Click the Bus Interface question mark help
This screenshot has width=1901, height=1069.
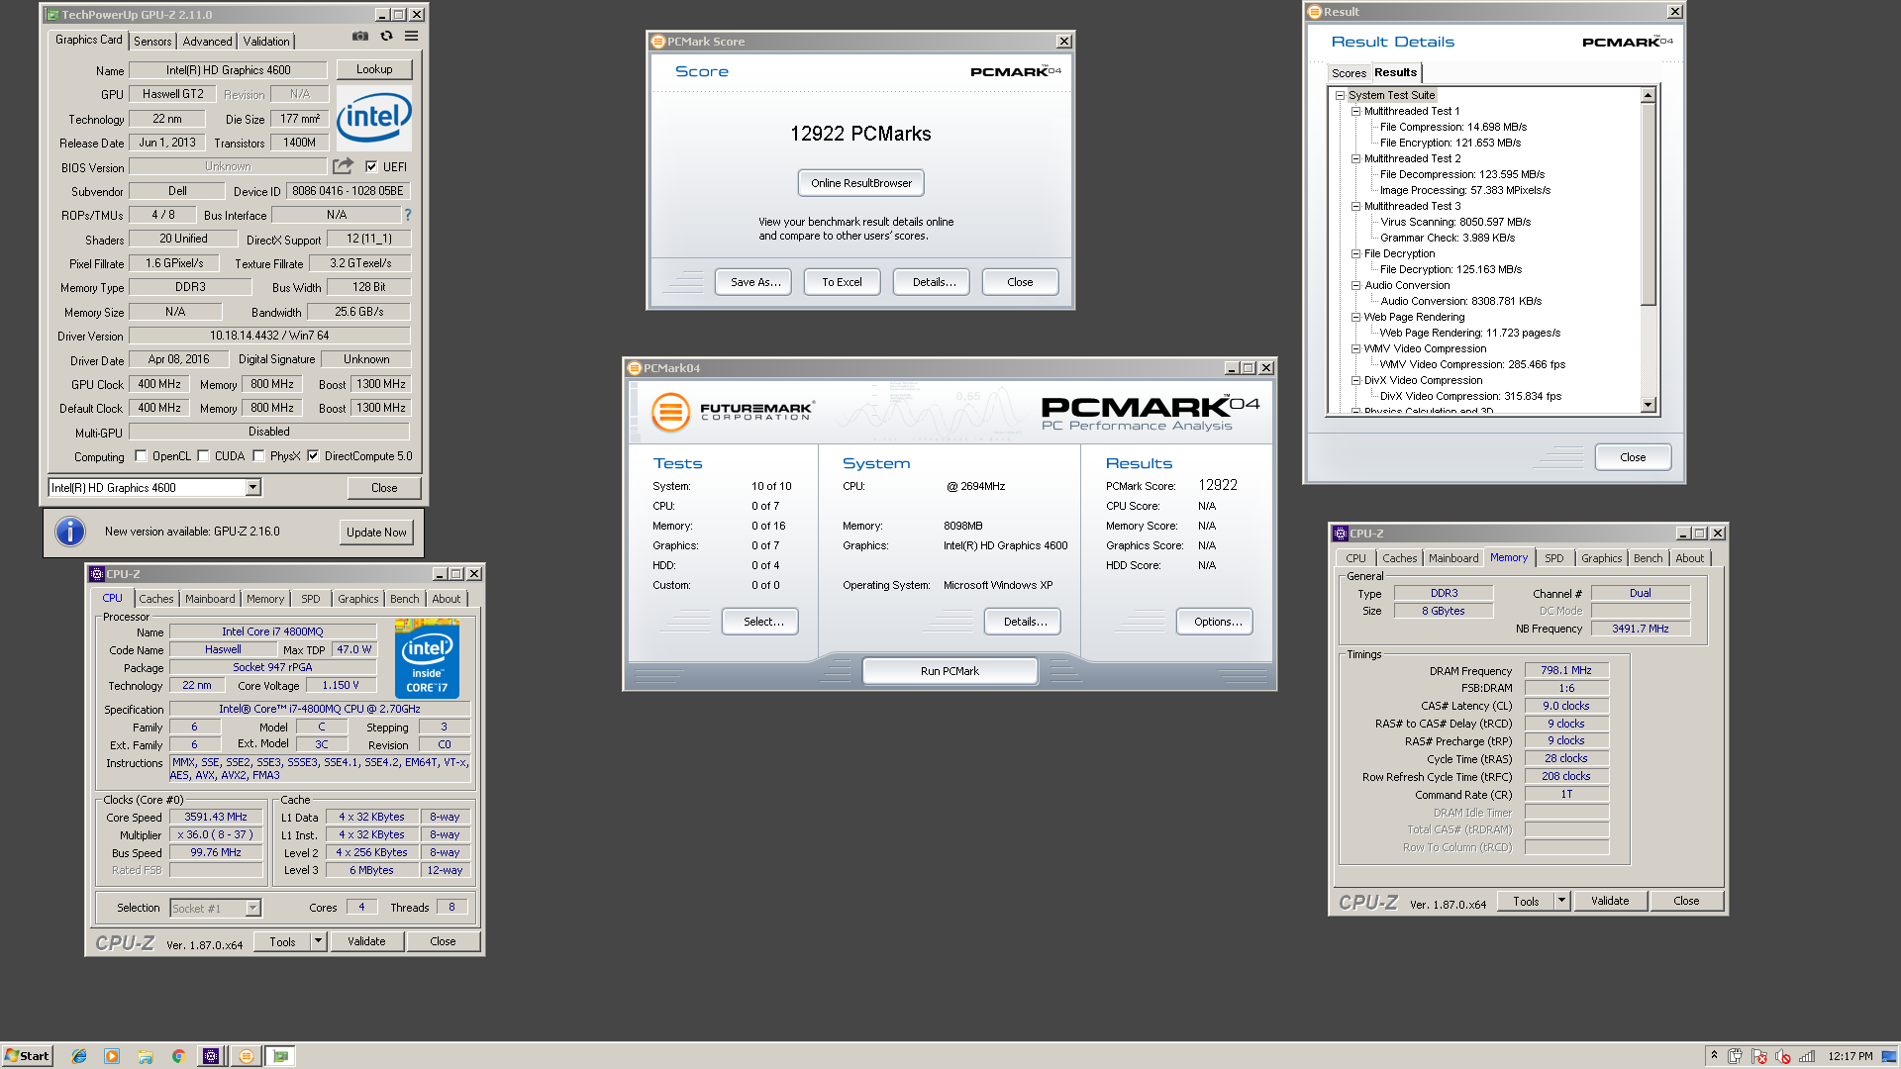click(407, 215)
